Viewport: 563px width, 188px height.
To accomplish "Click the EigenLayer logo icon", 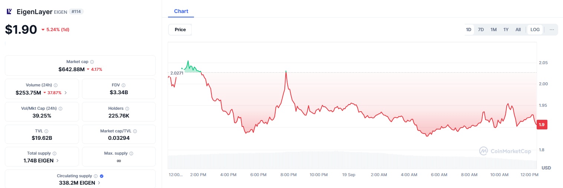I will click(x=9, y=11).
